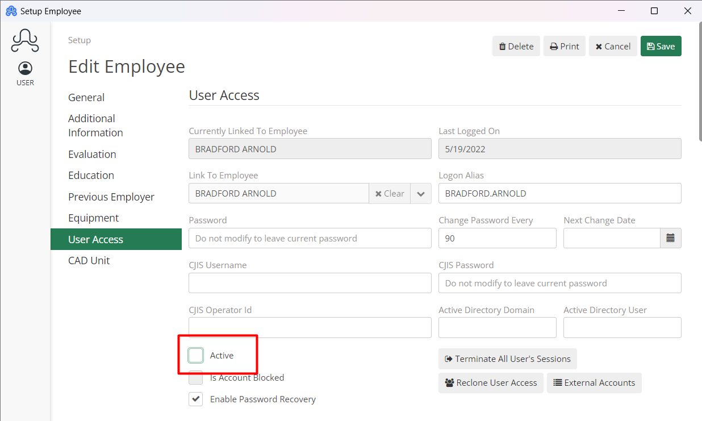The height and width of the screenshot is (421, 702).
Task: Click Terminate All User's Sessions
Action: pos(507,359)
